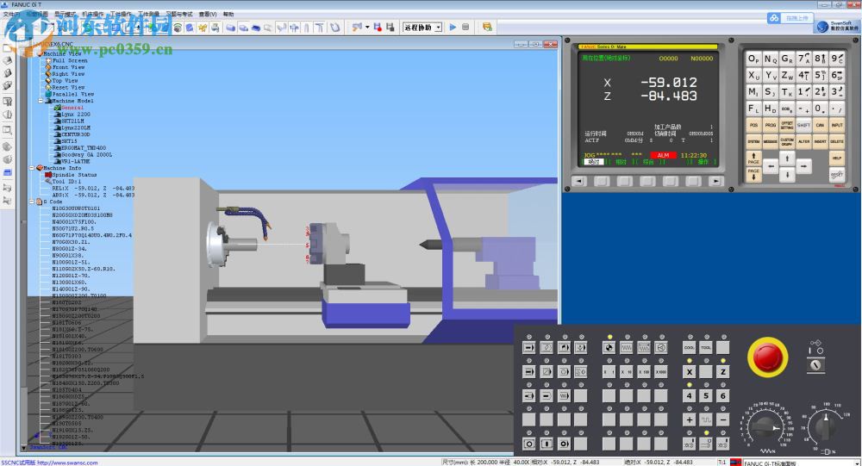Click the SHIFT key on keypad
The height and width of the screenshot is (466, 862).
point(803,125)
